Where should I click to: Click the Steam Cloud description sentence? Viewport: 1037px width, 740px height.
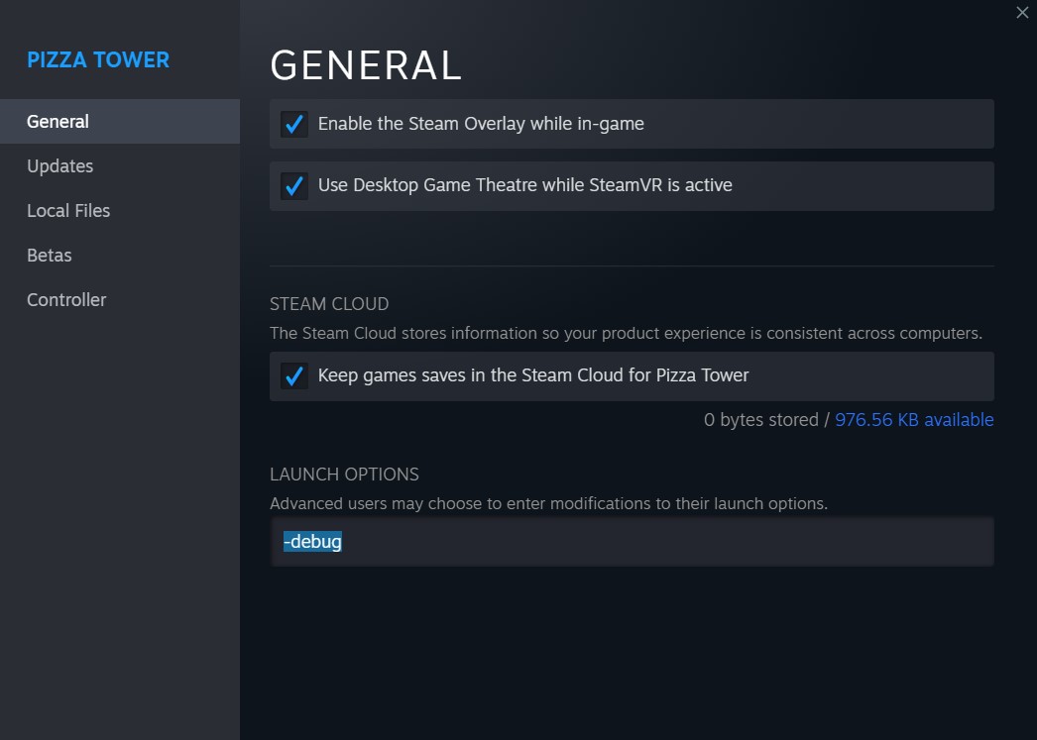pyautogui.click(x=626, y=333)
